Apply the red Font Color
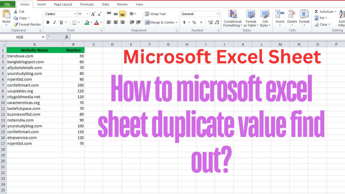The height and width of the screenshot is (194, 345). pyautogui.click(x=96, y=22)
